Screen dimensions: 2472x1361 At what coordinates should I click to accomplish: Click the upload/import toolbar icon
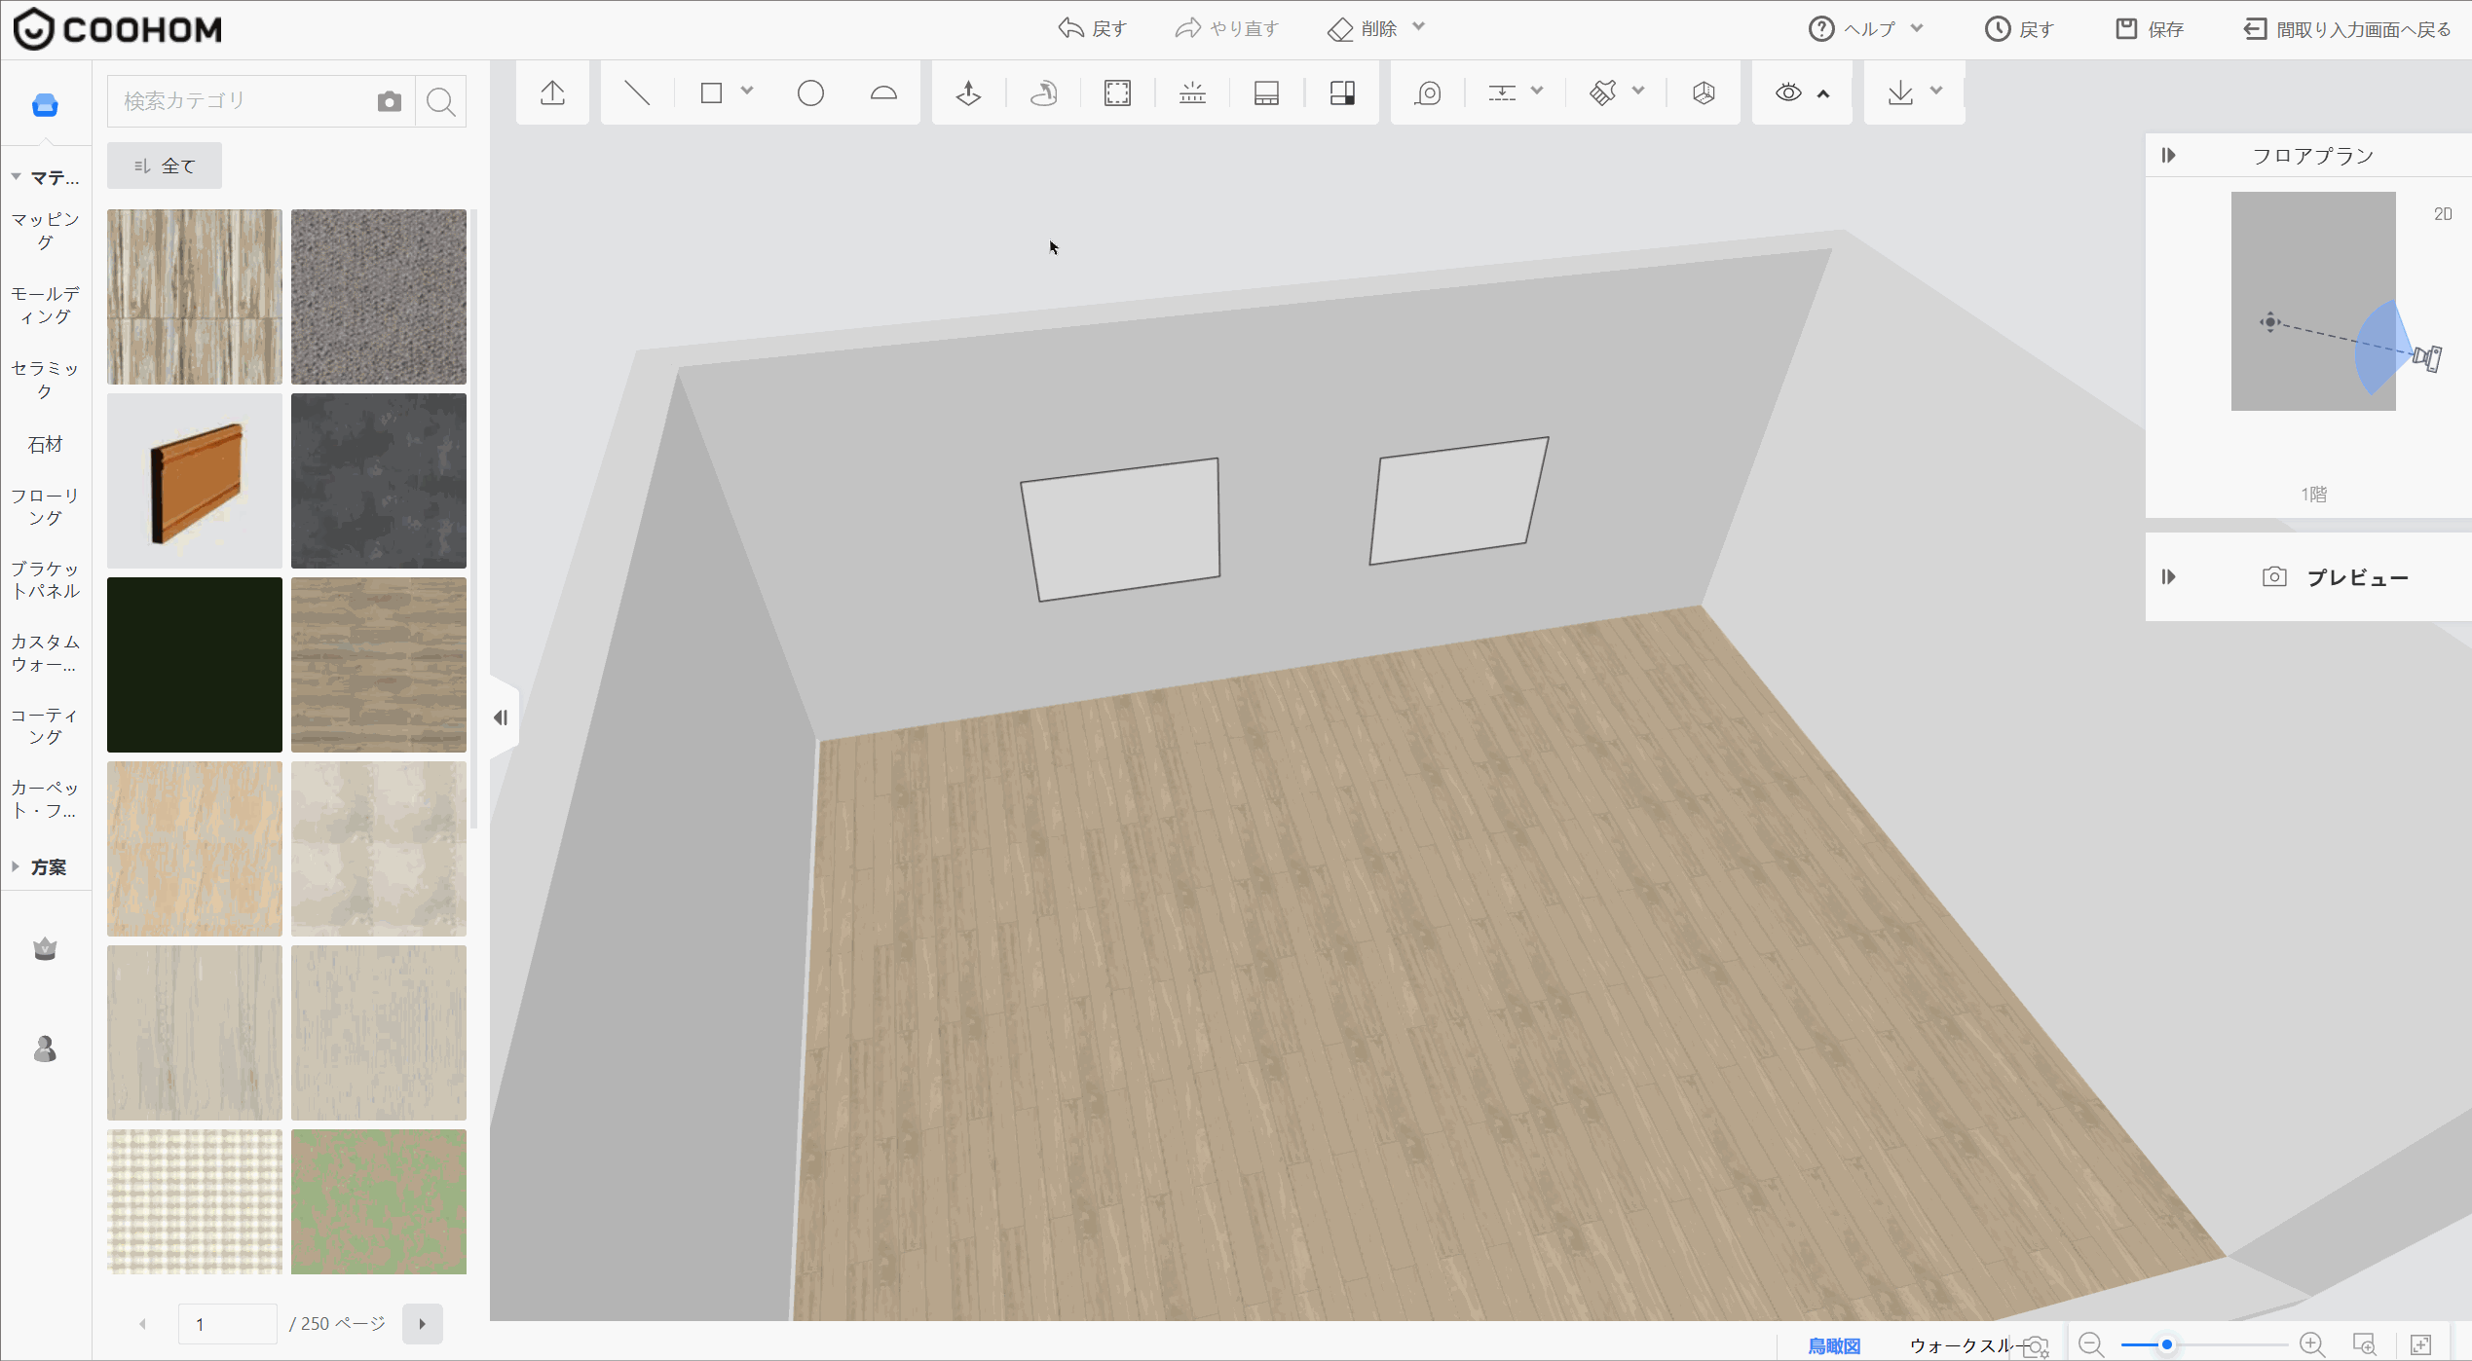tap(552, 93)
